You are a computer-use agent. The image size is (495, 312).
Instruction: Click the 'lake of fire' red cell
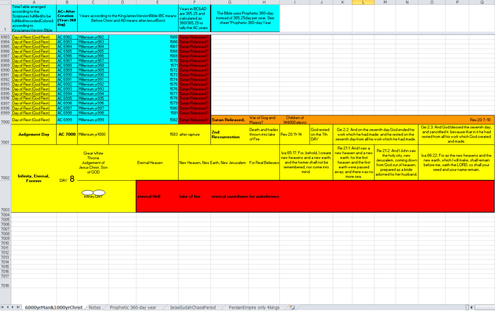click(x=195, y=196)
